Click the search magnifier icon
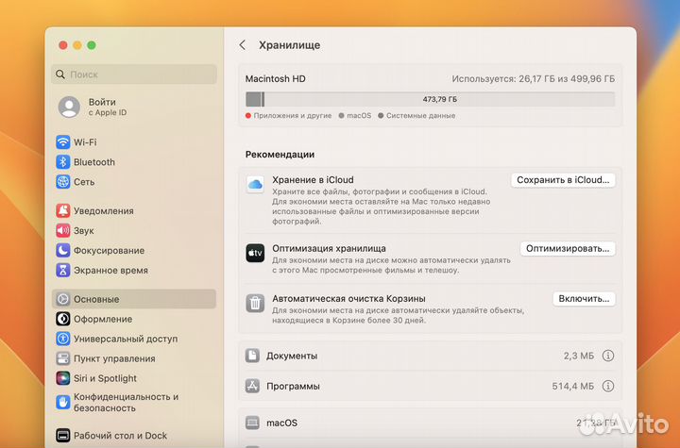Viewport: 680px width, 448px height. point(60,75)
